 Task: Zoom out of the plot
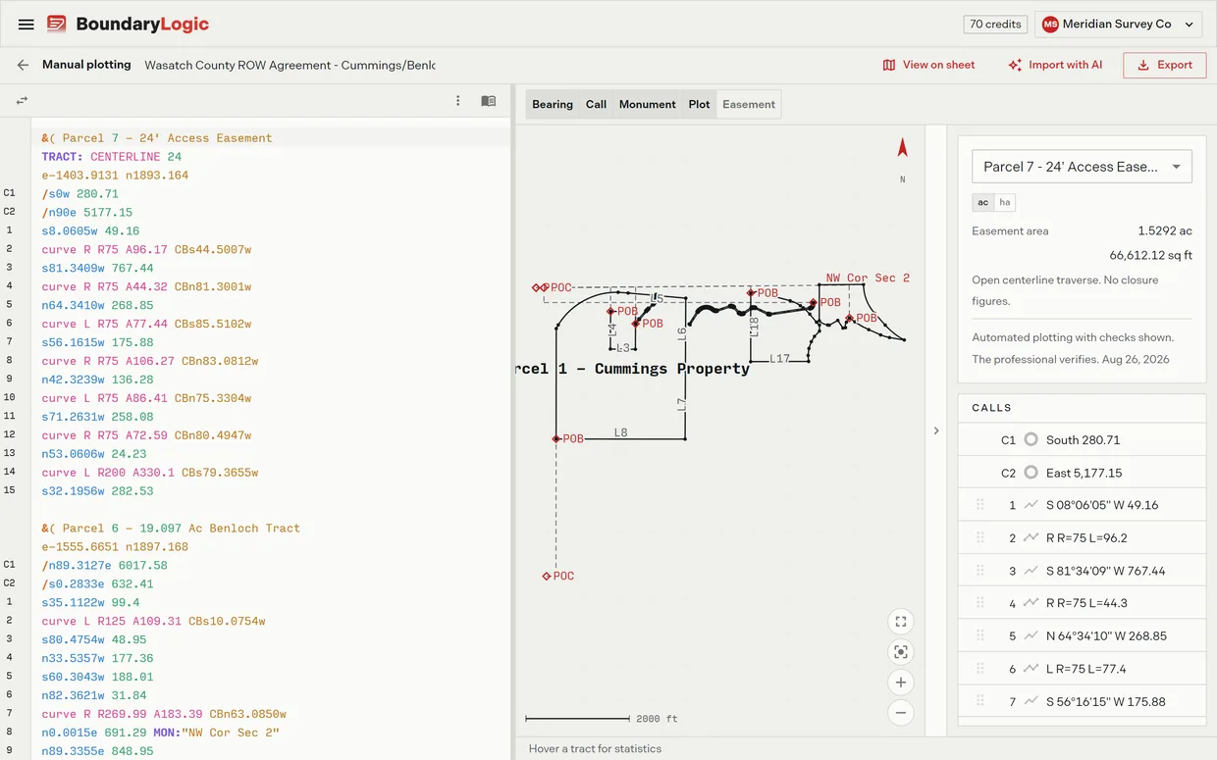coord(900,713)
